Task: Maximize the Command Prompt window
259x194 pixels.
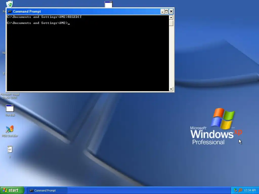Action: click(x=166, y=11)
